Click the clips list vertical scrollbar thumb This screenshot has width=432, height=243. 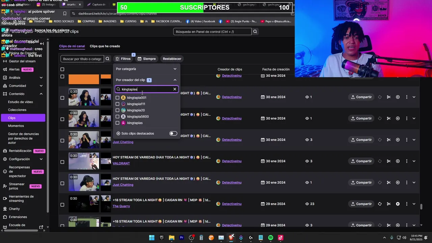point(421,207)
